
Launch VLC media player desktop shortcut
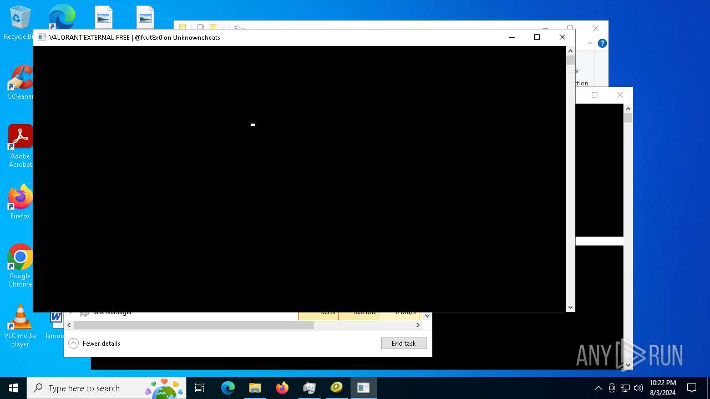tap(21, 326)
